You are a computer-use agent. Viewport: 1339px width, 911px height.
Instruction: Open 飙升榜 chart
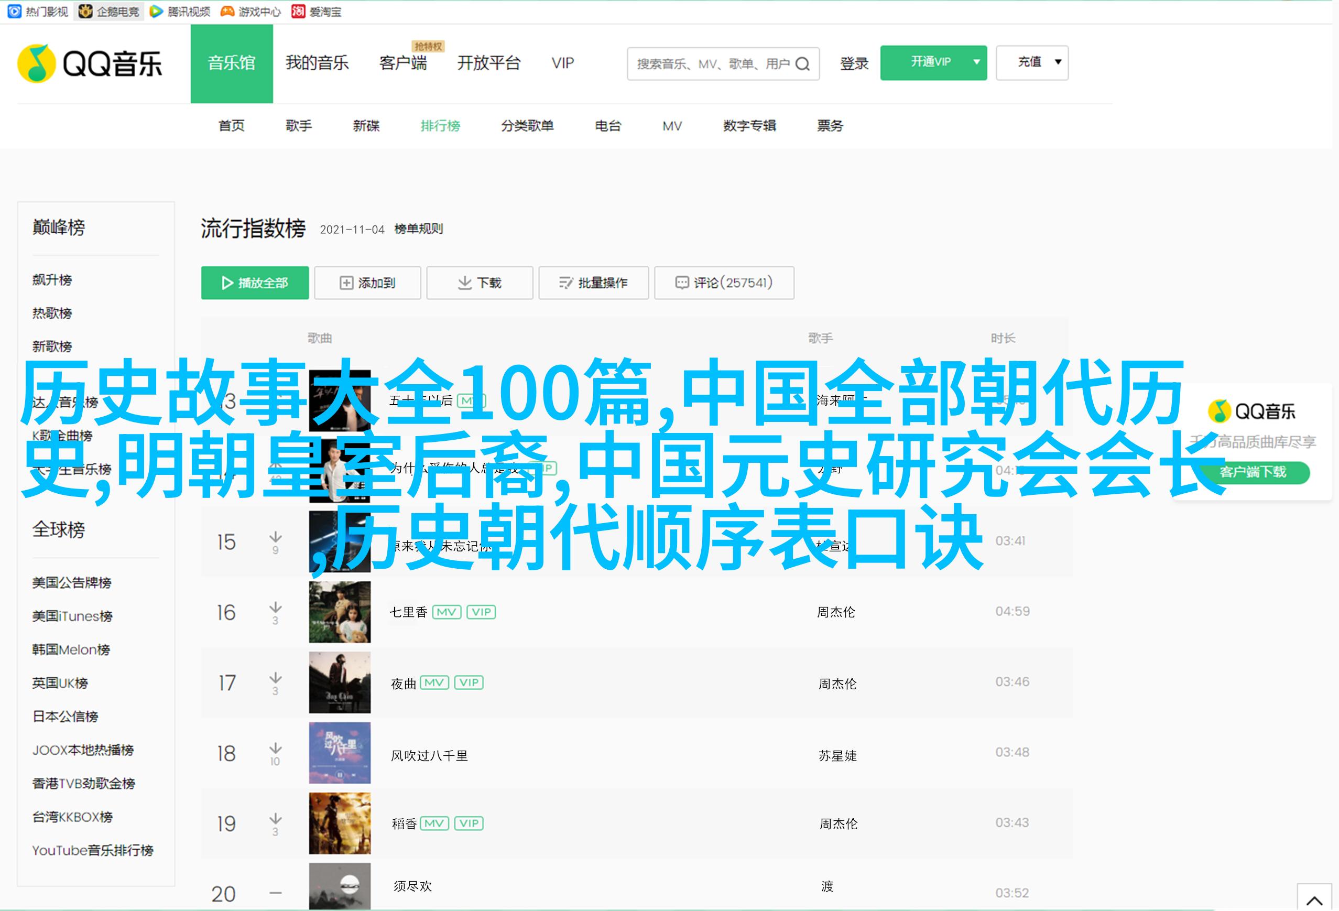pyautogui.click(x=52, y=279)
